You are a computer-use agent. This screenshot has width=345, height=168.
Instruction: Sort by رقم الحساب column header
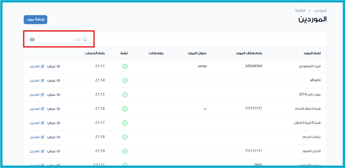(x=95, y=53)
